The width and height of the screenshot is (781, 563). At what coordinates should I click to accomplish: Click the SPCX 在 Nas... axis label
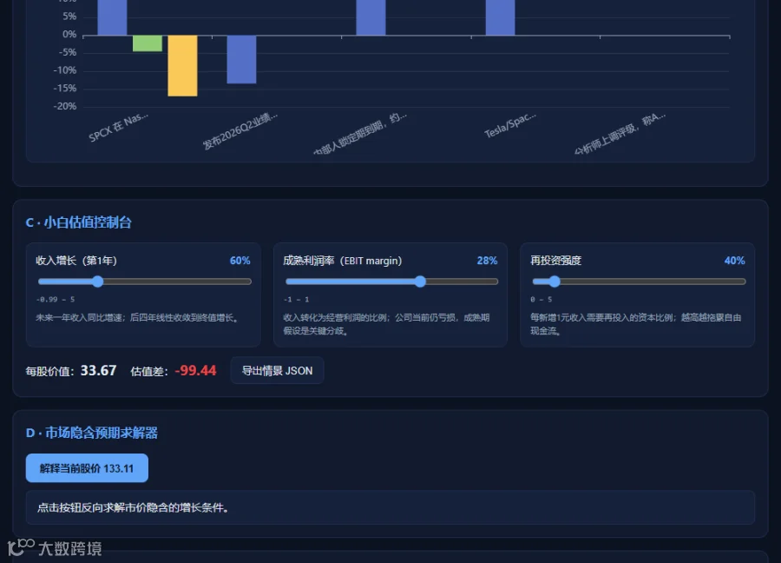coord(118,128)
